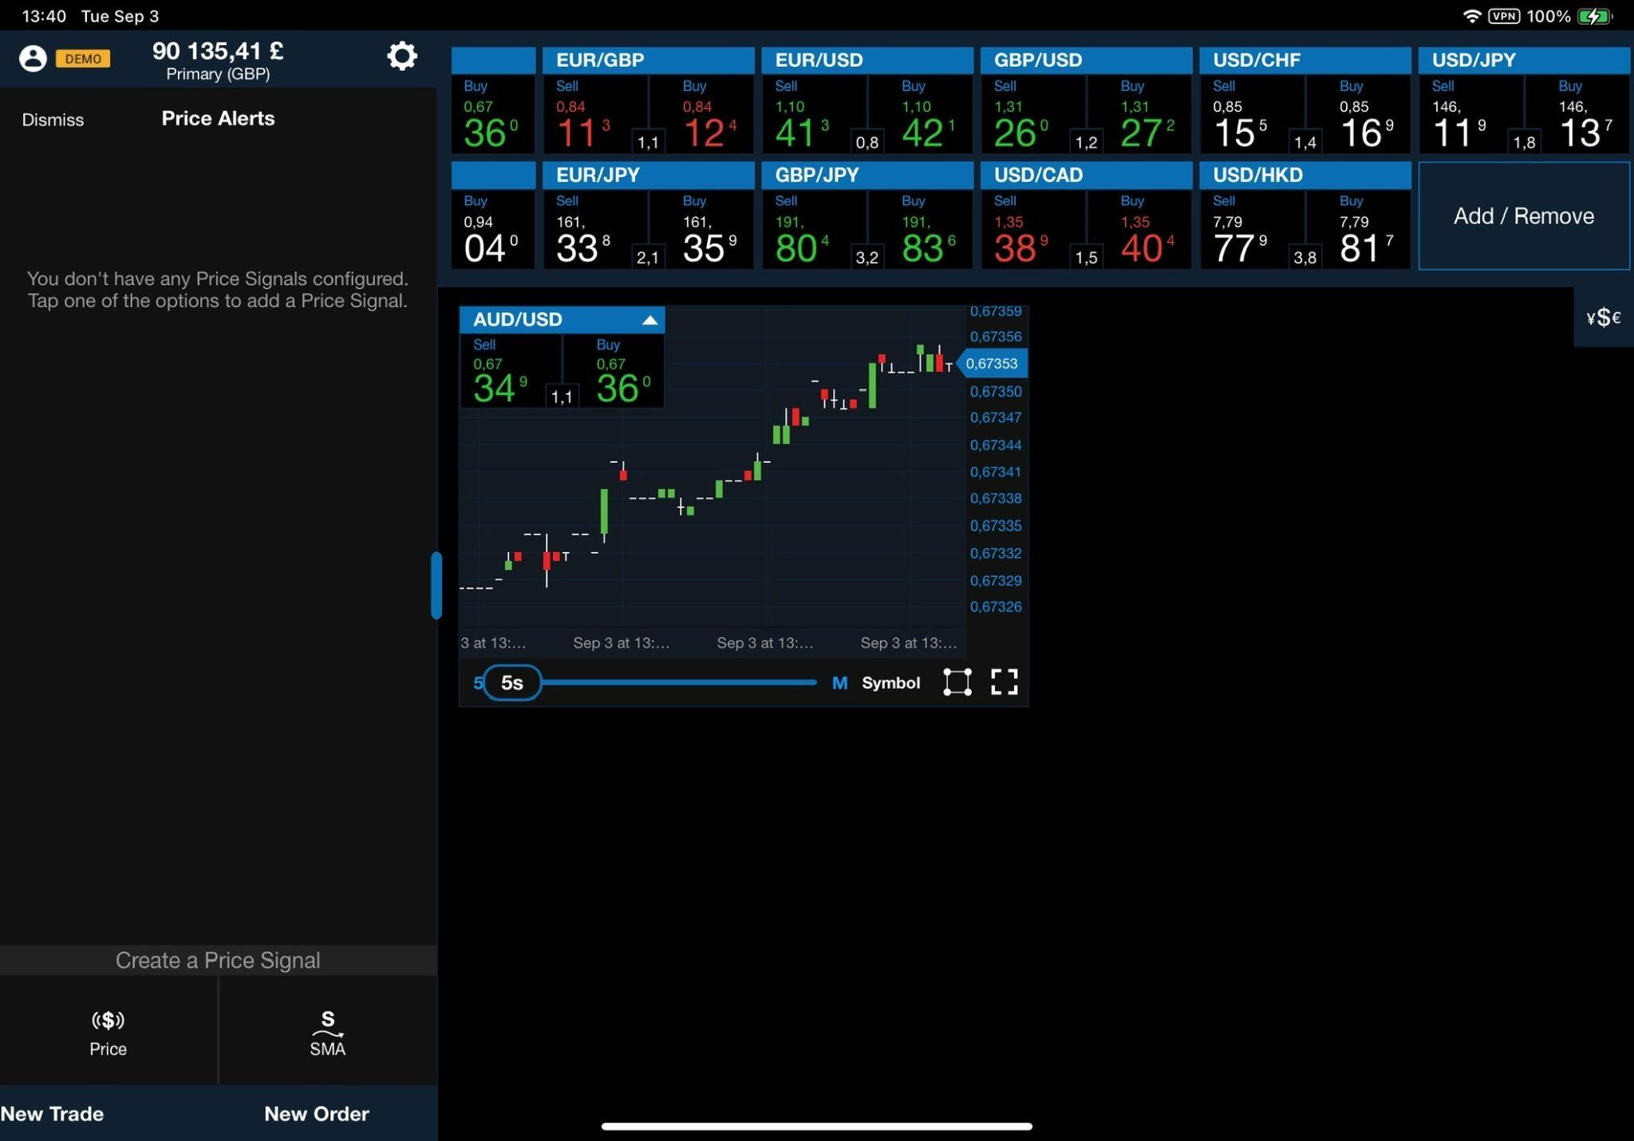Open the New Trade tab
This screenshot has width=1634, height=1141.
[x=53, y=1113]
